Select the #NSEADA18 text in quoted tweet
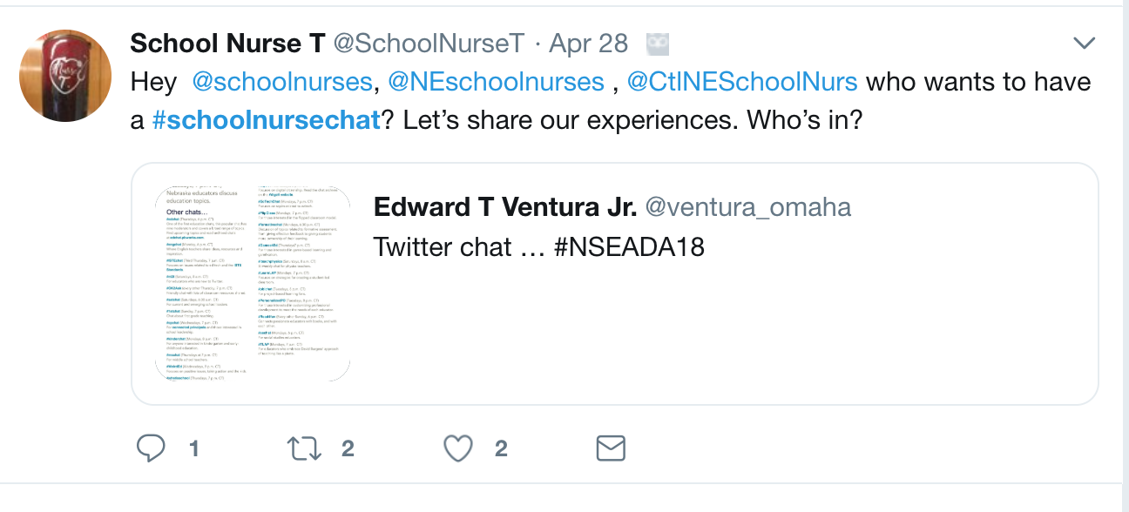This screenshot has width=1129, height=512. (x=629, y=247)
